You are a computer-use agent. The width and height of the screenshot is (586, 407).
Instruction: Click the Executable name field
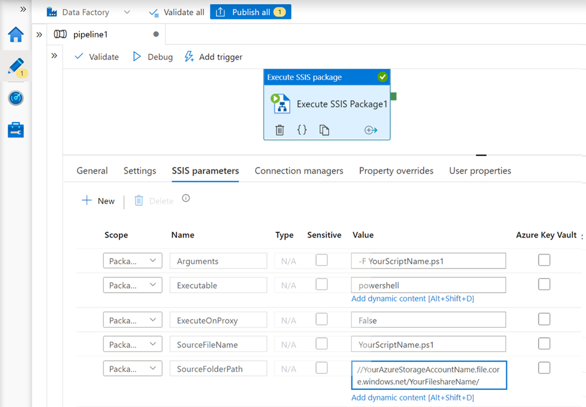click(x=218, y=285)
